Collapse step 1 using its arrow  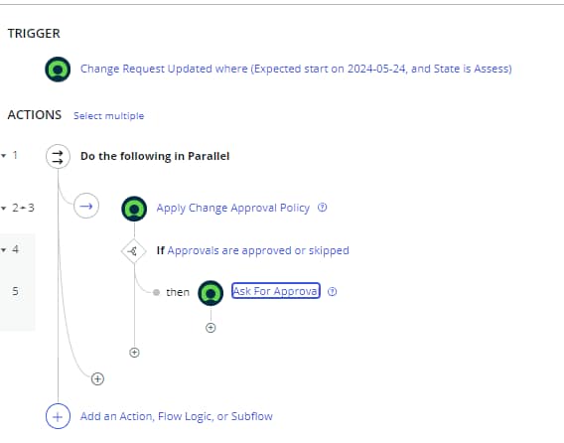tap(4, 156)
